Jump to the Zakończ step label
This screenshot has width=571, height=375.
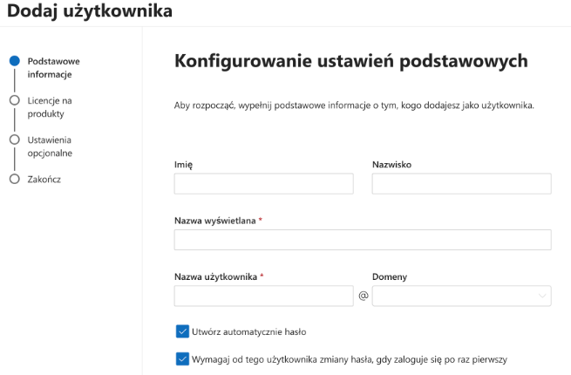(44, 180)
